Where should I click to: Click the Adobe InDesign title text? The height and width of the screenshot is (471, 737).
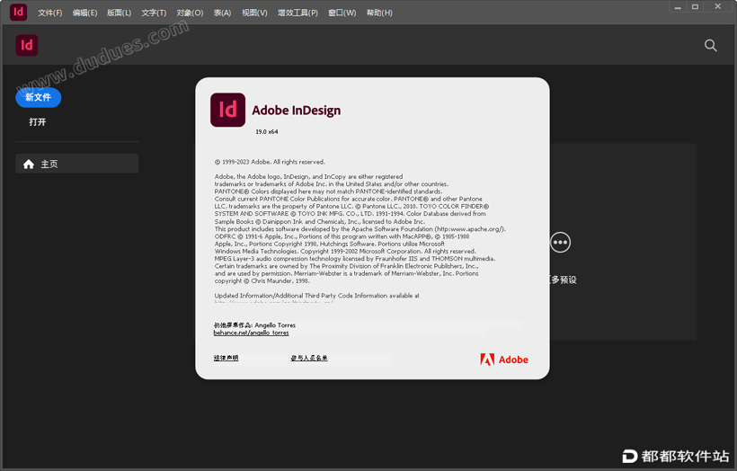(x=296, y=111)
